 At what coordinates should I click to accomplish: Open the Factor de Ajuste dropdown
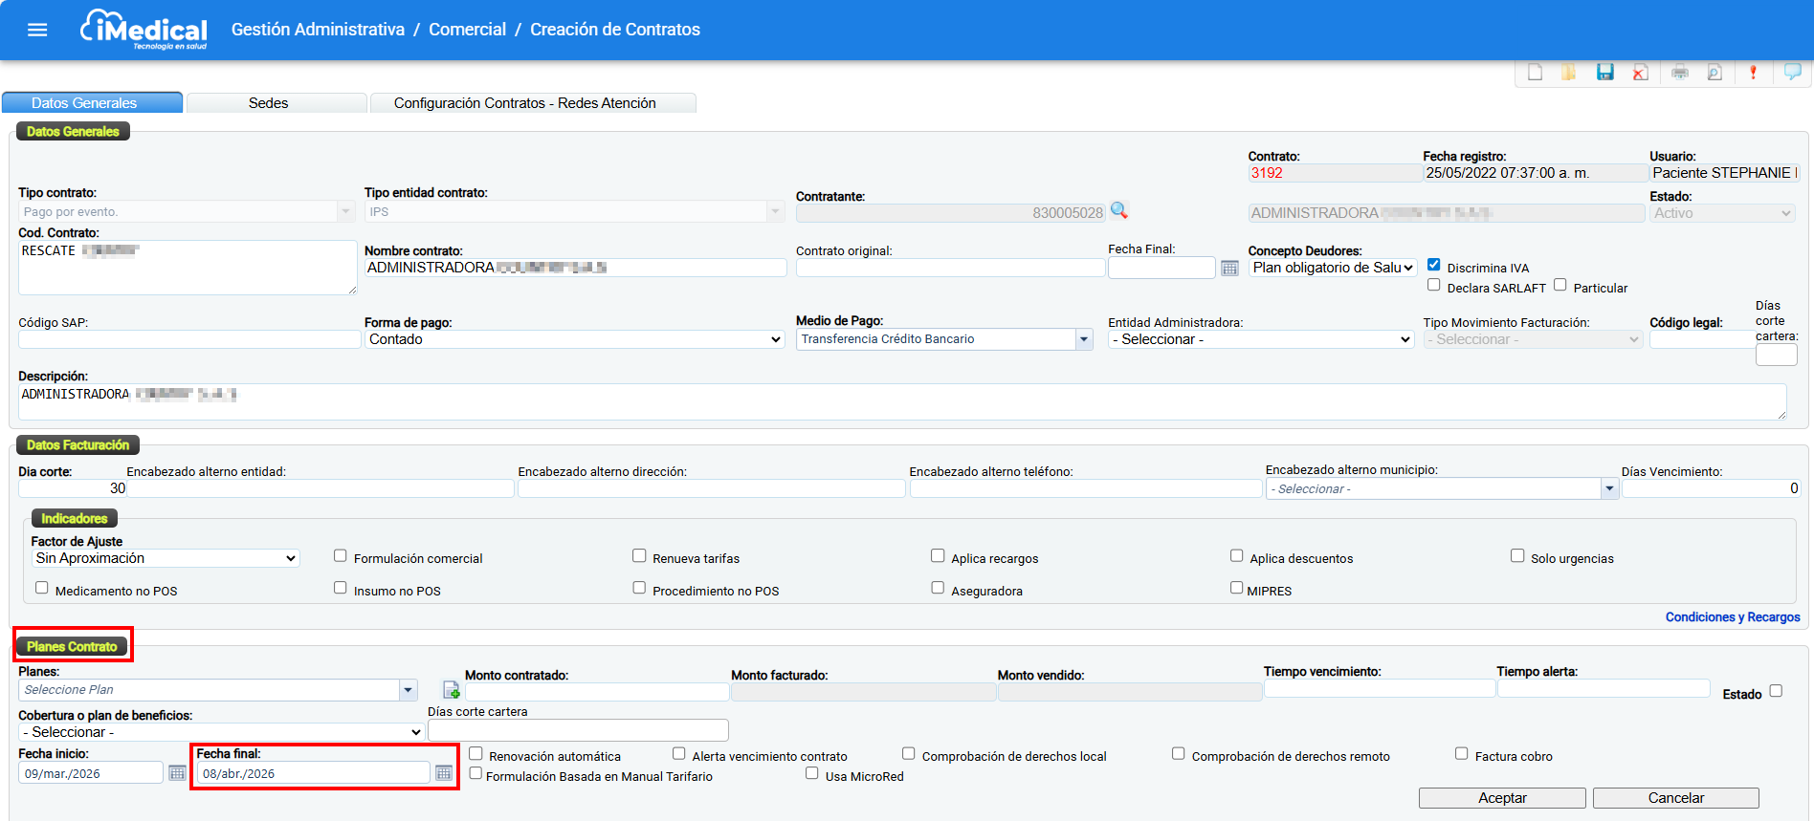(x=166, y=558)
